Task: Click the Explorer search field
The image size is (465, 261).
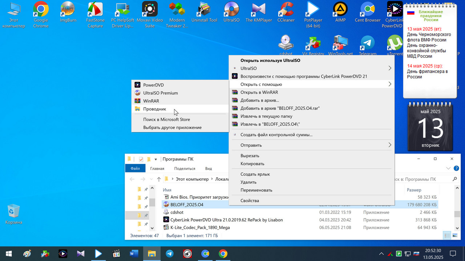Action: (x=422, y=179)
